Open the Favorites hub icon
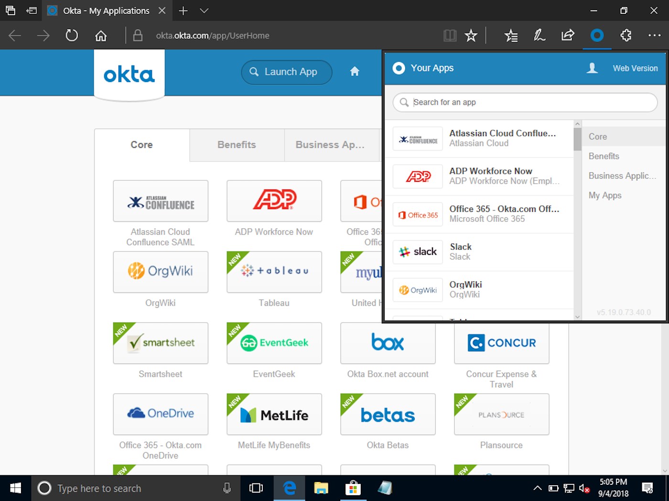Image resolution: width=669 pixels, height=501 pixels. [x=511, y=35]
